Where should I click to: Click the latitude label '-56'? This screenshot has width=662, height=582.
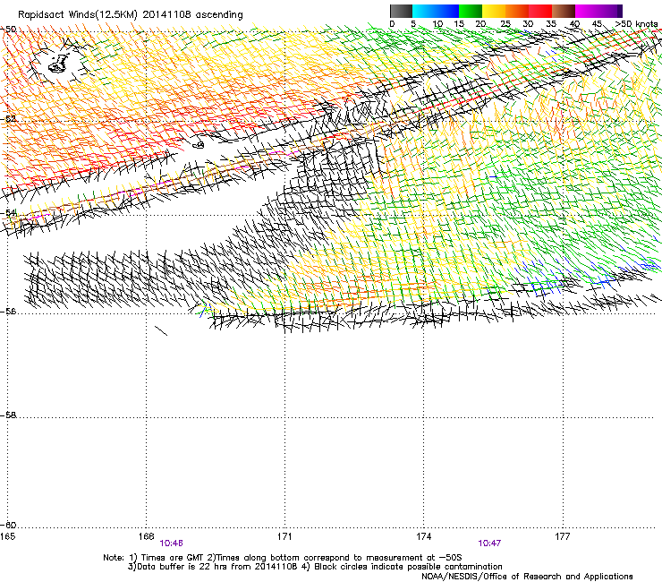8,311
